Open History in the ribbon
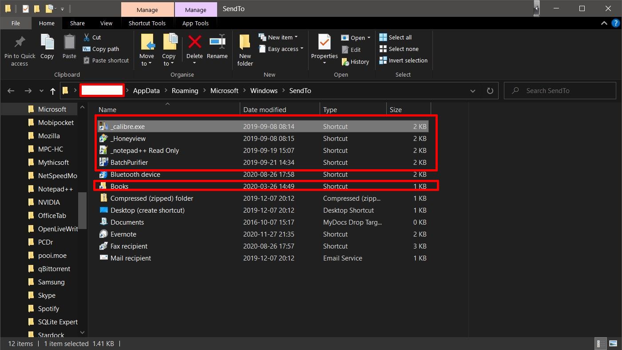The image size is (622, 350). pyautogui.click(x=355, y=62)
